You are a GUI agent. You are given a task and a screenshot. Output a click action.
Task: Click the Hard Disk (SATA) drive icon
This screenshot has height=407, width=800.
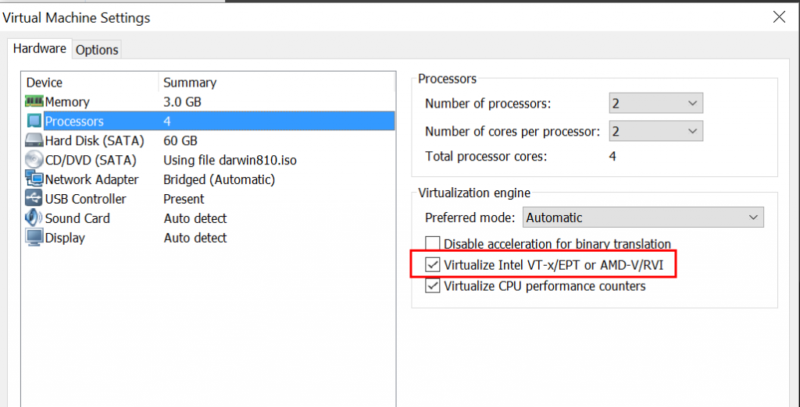(34, 140)
